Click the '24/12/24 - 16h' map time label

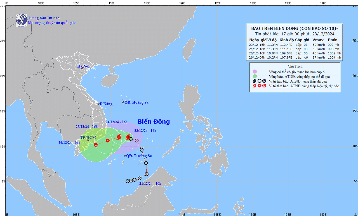pos(117,122)
